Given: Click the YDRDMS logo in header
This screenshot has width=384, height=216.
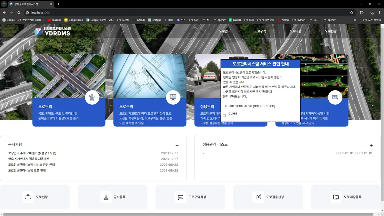Looking at the screenshot, I should pyautogui.click(x=52, y=31).
